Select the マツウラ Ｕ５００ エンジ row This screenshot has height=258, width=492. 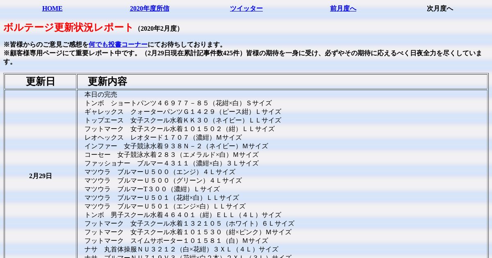[x=160, y=172]
